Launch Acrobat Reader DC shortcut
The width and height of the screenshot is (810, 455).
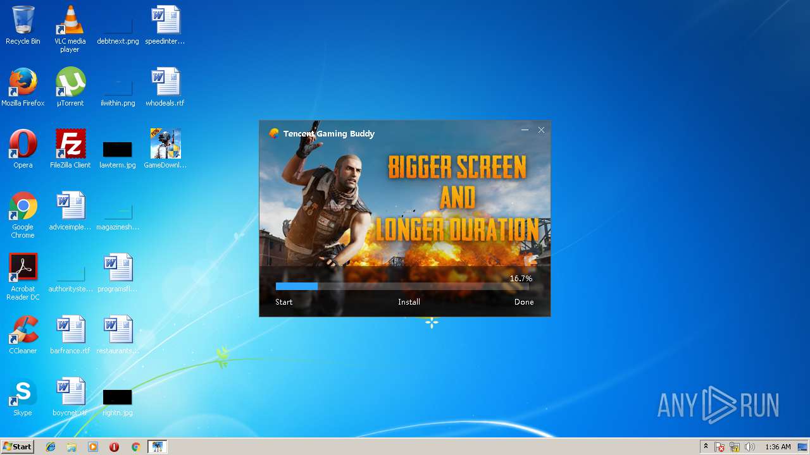(x=23, y=277)
